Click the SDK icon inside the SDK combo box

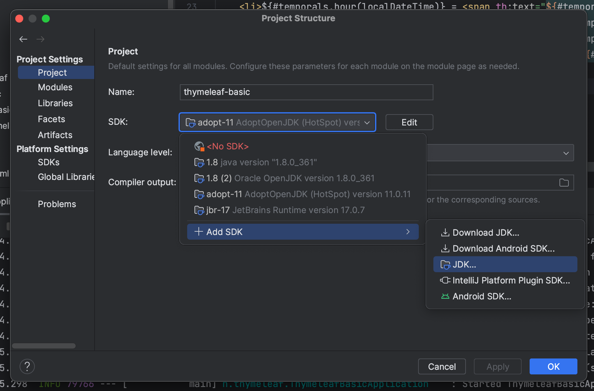point(190,122)
